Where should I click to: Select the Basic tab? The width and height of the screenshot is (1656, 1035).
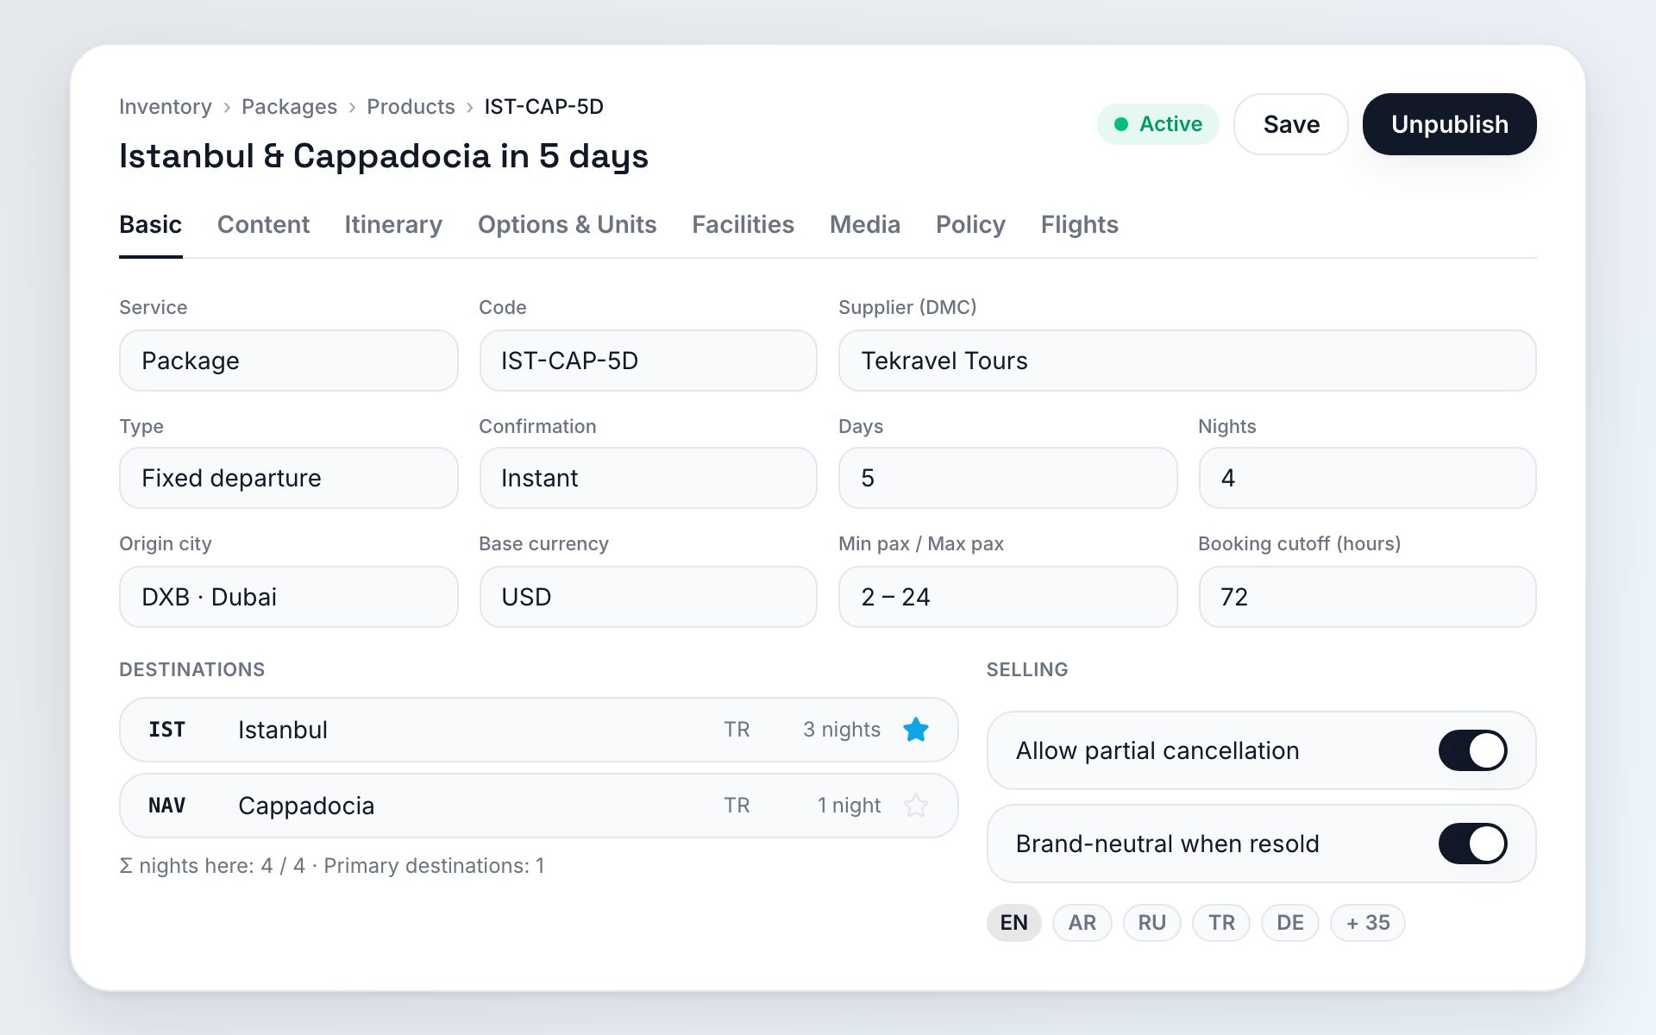tap(151, 224)
